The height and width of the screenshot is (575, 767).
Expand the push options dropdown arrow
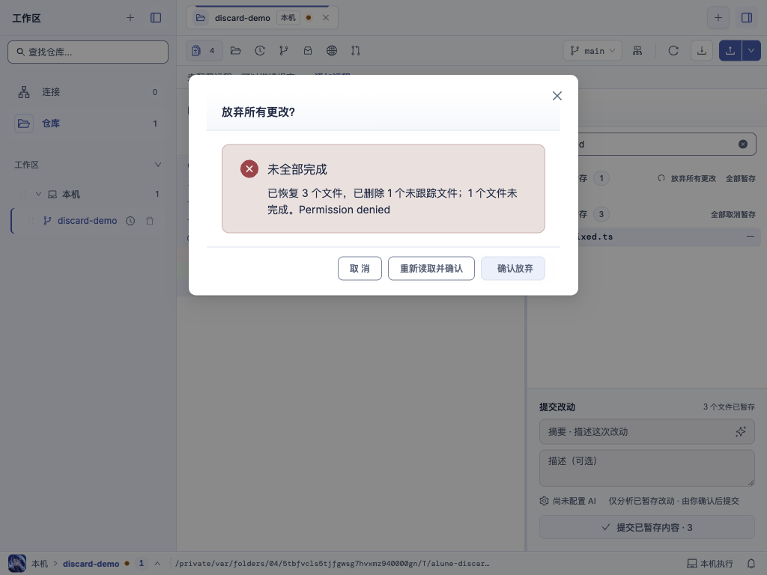[751, 51]
